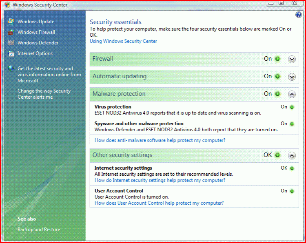Click the Malware protection header text
The image size is (306, 243).
click(x=119, y=94)
